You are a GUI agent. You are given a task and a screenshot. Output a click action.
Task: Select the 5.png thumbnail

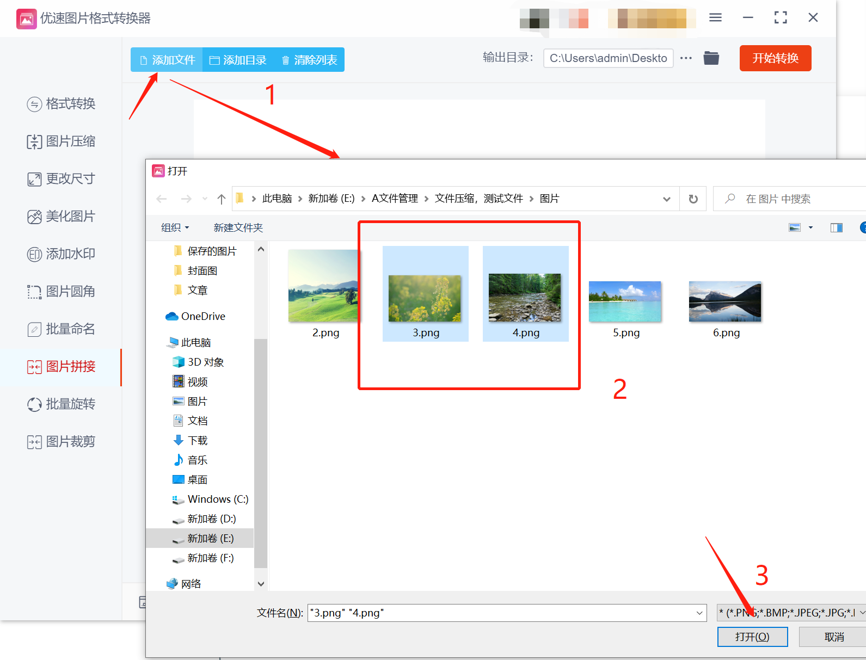pyautogui.click(x=625, y=309)
